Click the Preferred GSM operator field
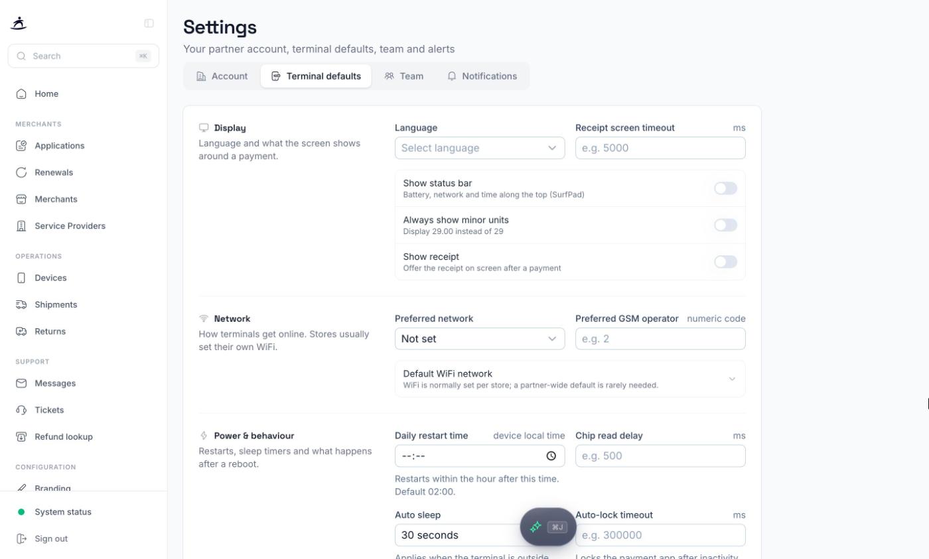The image size is (929, 559). point(660,339)
